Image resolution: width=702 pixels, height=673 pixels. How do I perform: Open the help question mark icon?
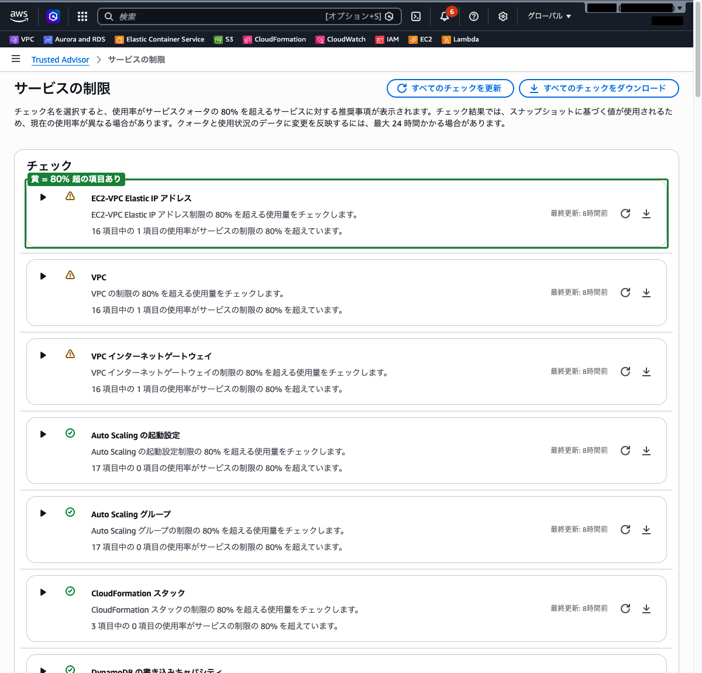474,16
